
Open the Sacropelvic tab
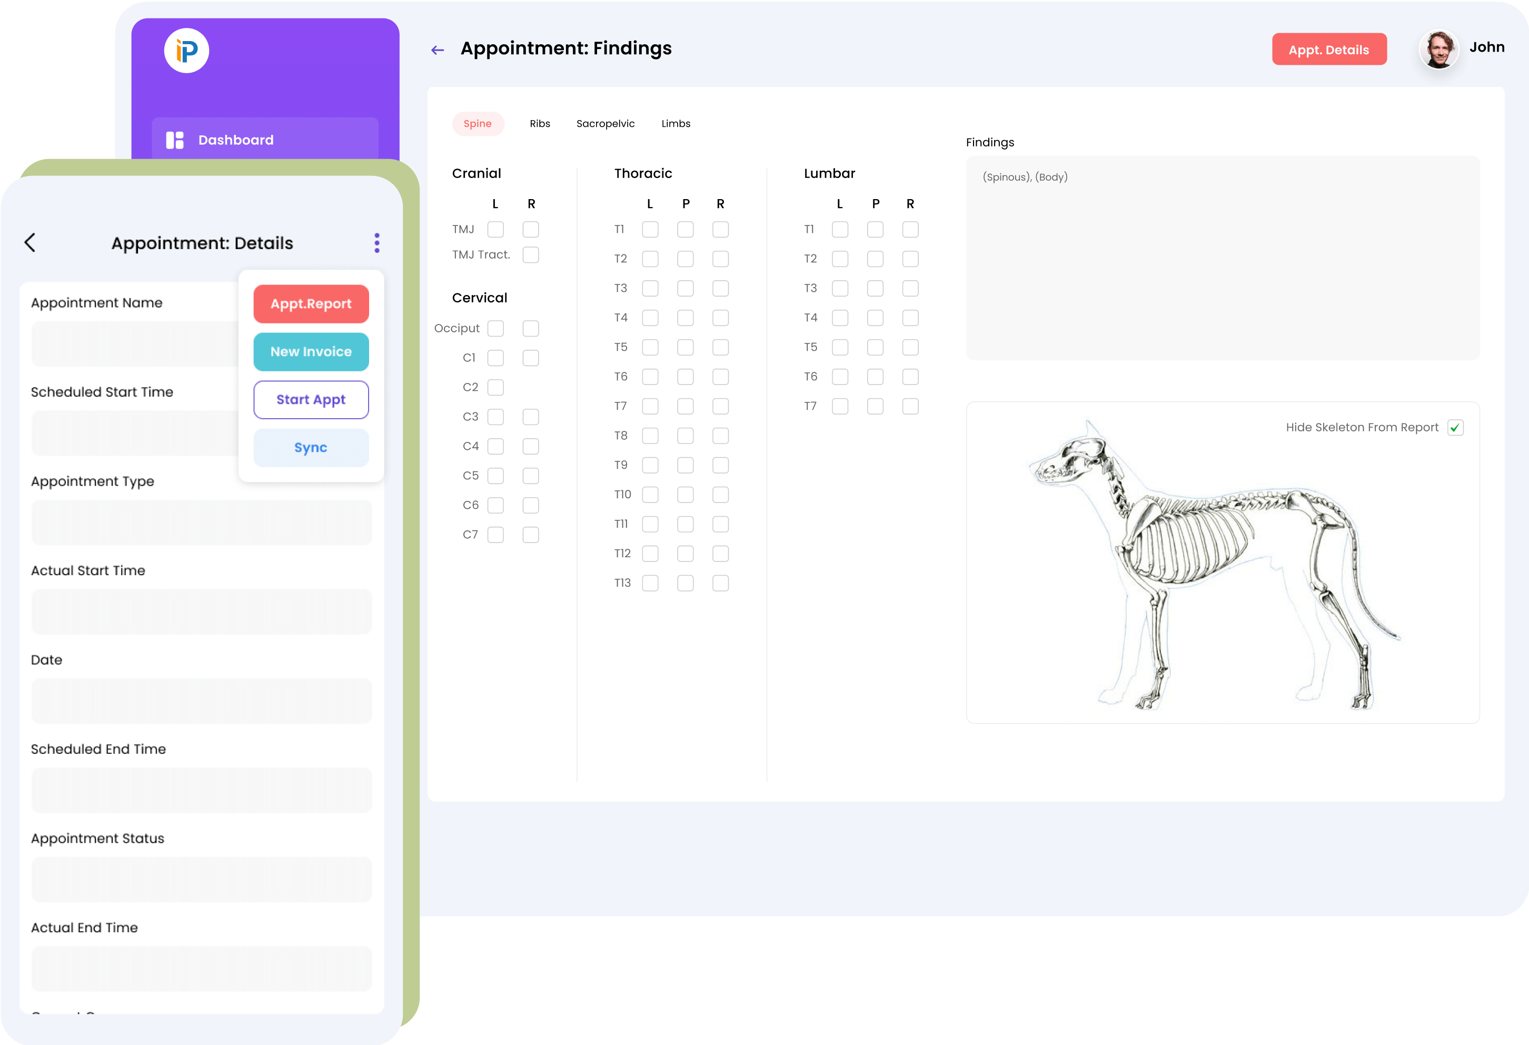point(605,124)
